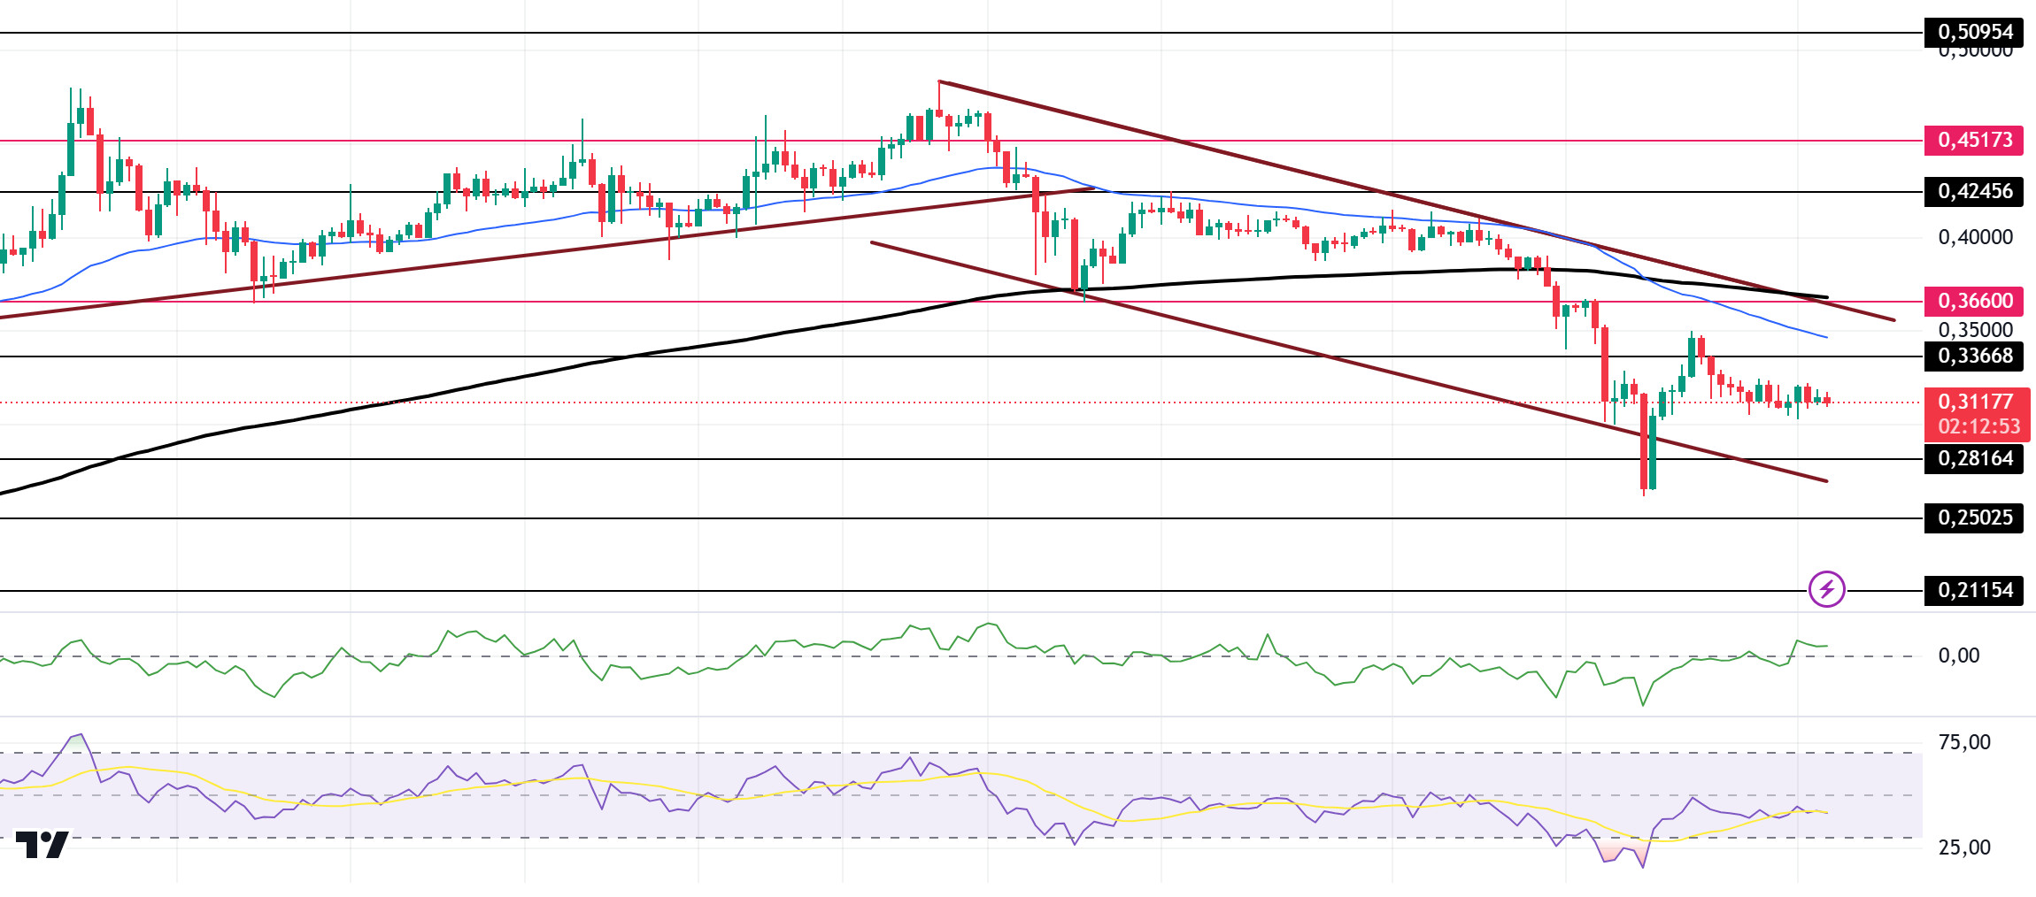
Task: Click the 0,40000 axis price value
Action: (1976, 237)
